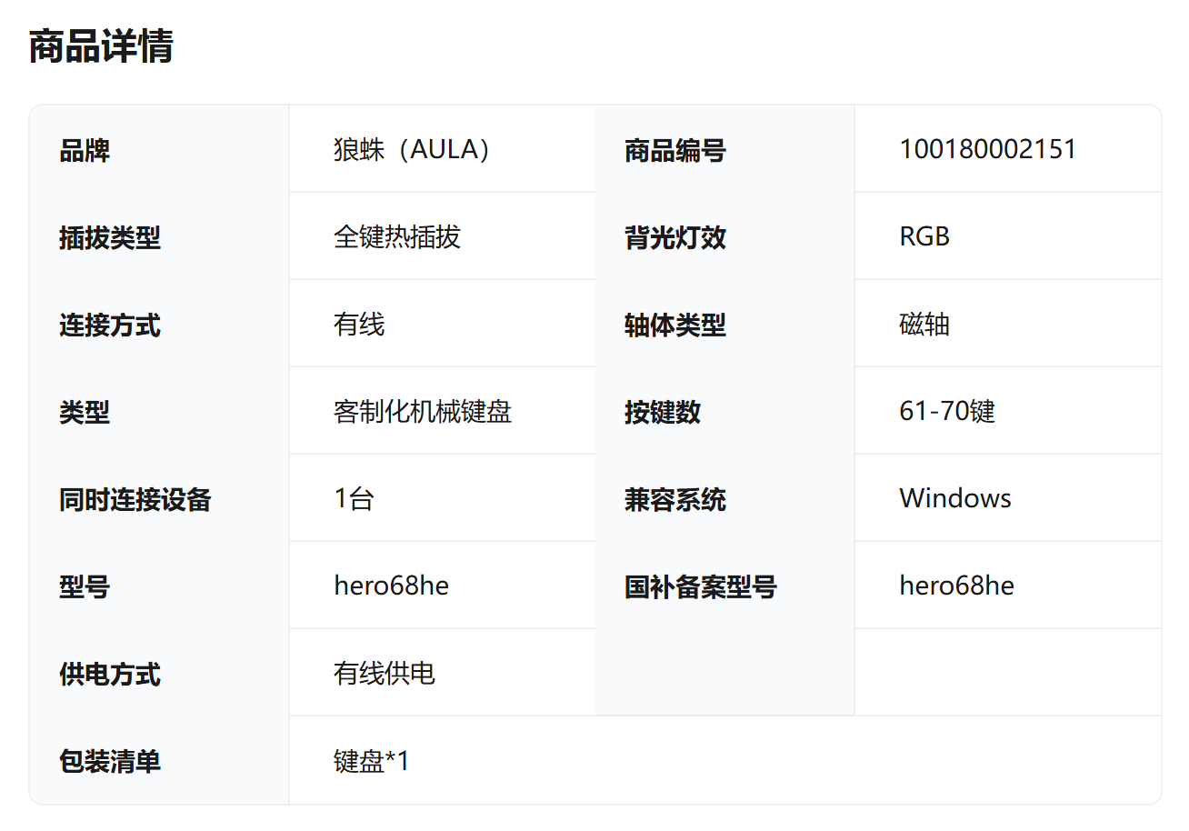Viewport: 1189px width, 831px height.
Task: Select the 同时连接设备 label
Action: pyautogui.click(x=135, y=499)
